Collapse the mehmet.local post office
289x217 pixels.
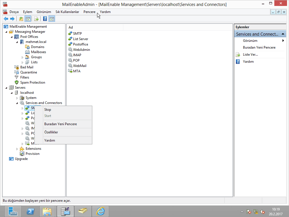point(17,42)
